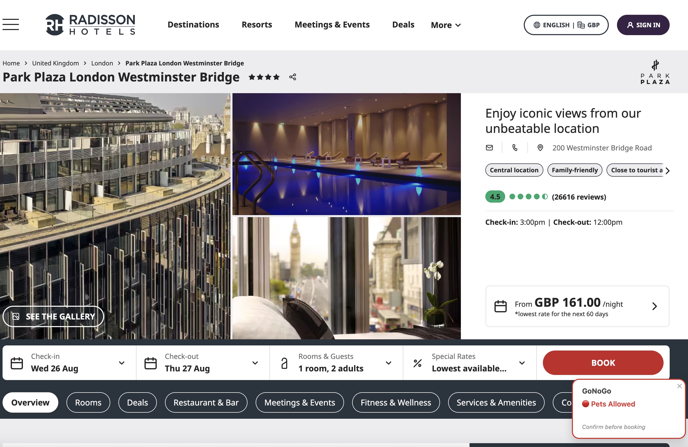
Task: Click the Radisson Hotels logo
Action: coord(90,24)
